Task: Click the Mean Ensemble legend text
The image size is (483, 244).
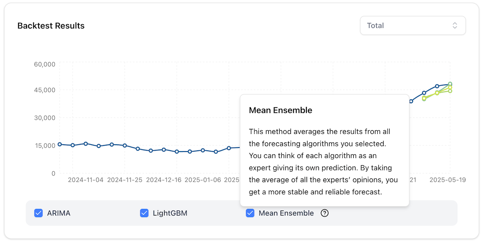Action: coord(286,213)
